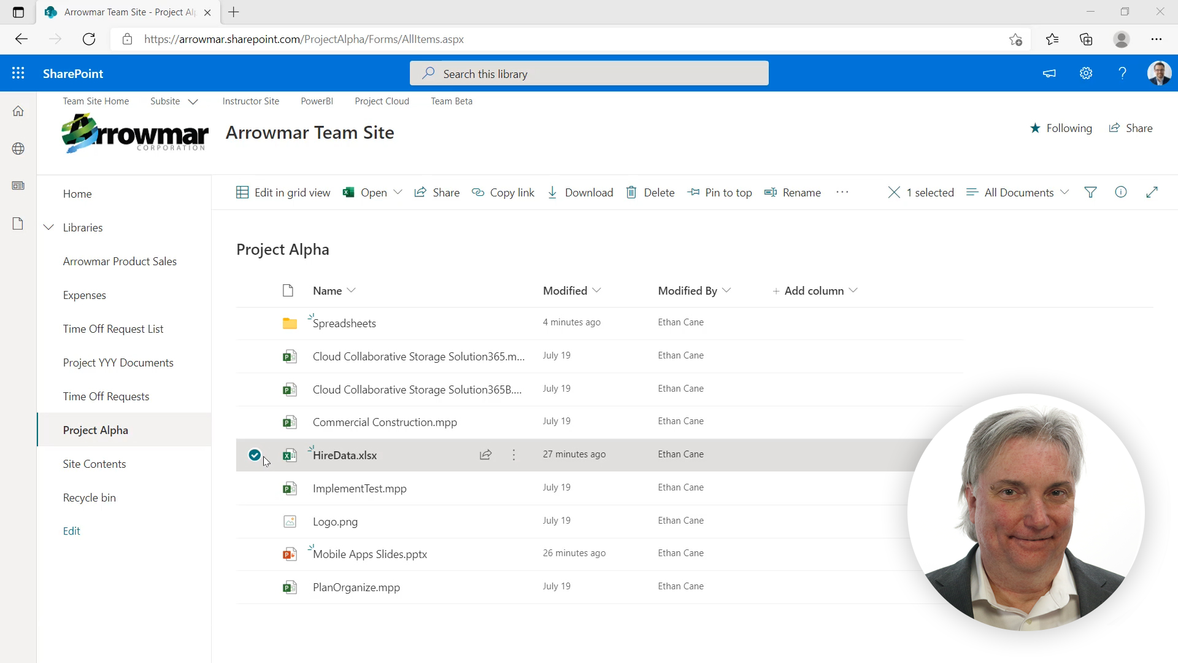
Task: Open the news icon in left rail
Action: coord(18,185)
